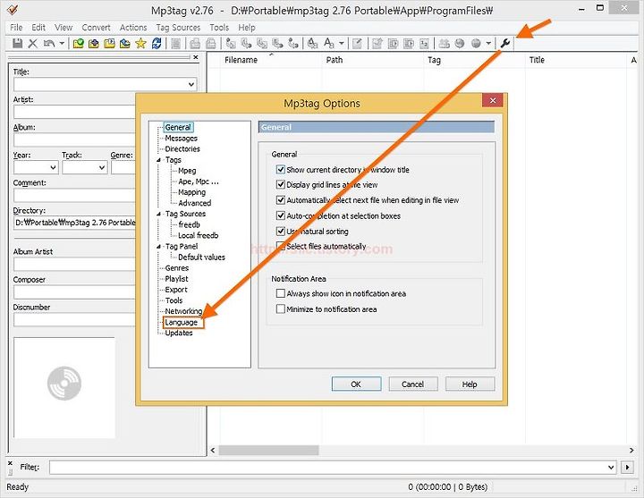Viewport: 644px width, 498px height.
Task: Click Cancel in Mp3tag Options dialog
Action: point(412,384)
